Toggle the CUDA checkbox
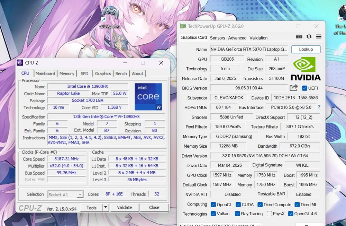The image size is (346, 226). [238, 205]
